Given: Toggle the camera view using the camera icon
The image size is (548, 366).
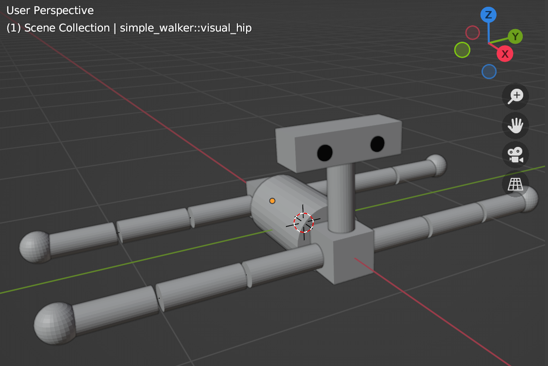Looking at the screenshot, I should pos(515,155).
